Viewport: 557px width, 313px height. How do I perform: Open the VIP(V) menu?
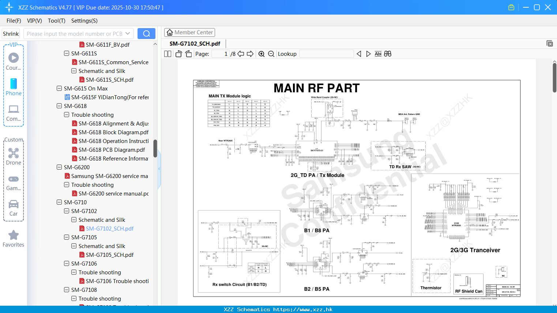point(34,21)
